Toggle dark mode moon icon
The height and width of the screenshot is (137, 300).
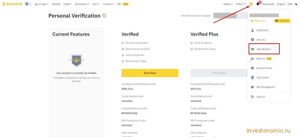[296, 4]
